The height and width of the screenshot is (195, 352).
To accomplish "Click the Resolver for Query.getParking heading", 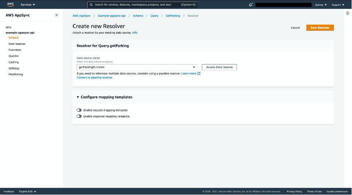I will [103, 46].
